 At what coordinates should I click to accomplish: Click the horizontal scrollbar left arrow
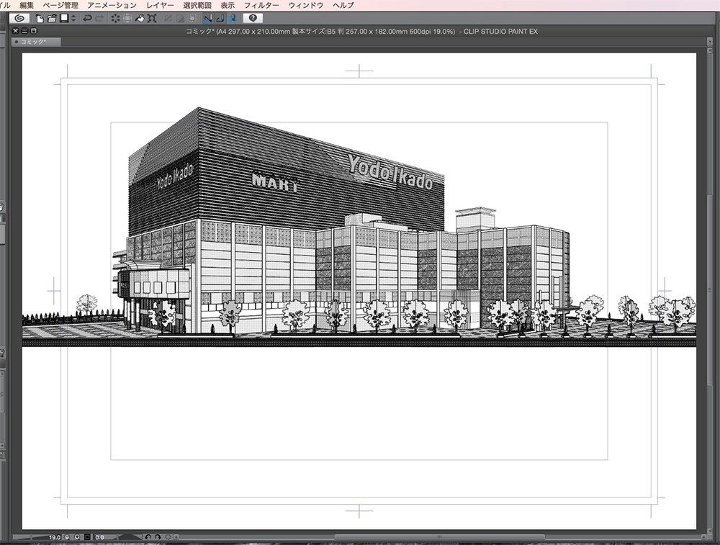tap(176, 537)
